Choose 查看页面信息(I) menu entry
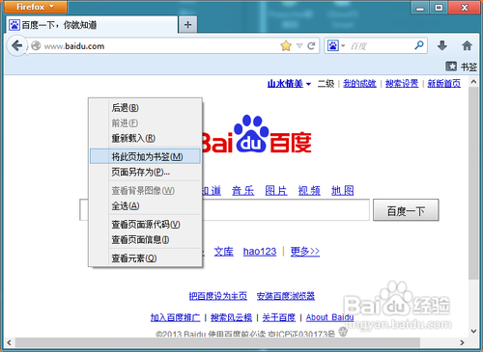483x352 pixels. tap(145, 239)
